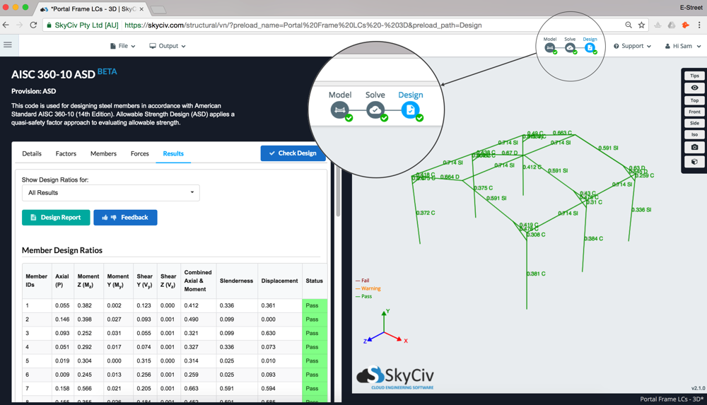
Task: Toggle visibility with the eye icon
Action: (x=694, y=88)
